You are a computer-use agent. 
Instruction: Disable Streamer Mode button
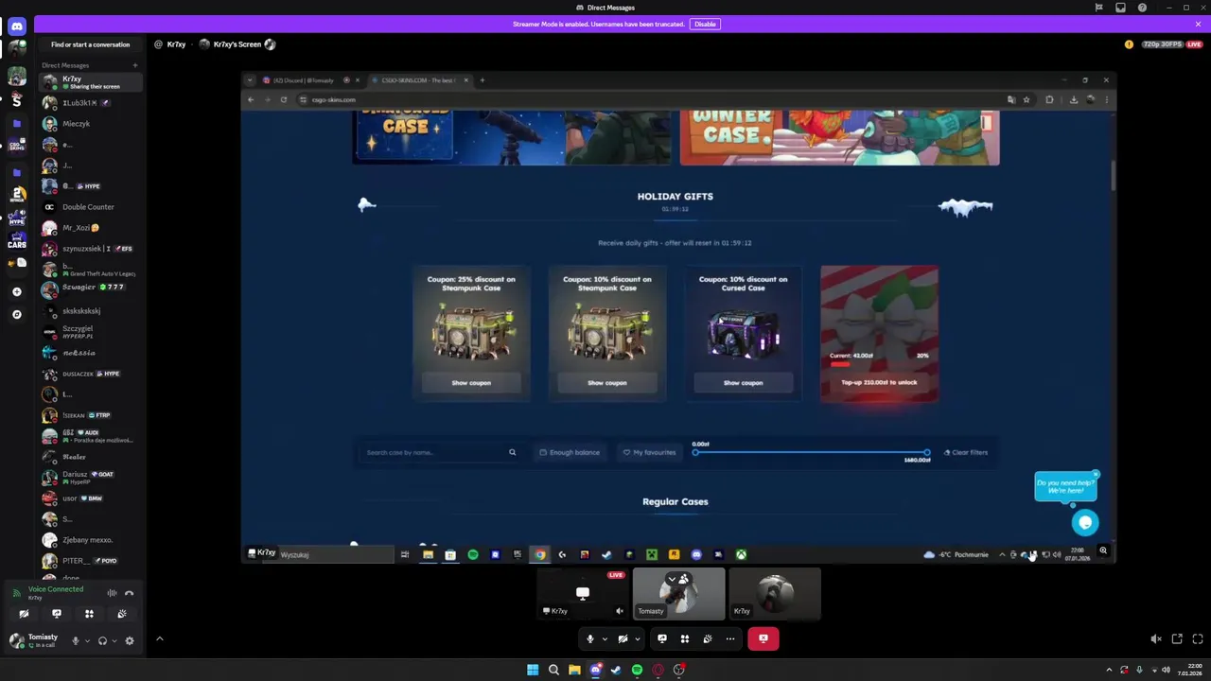pyautogui.click(x=705, y=24)
